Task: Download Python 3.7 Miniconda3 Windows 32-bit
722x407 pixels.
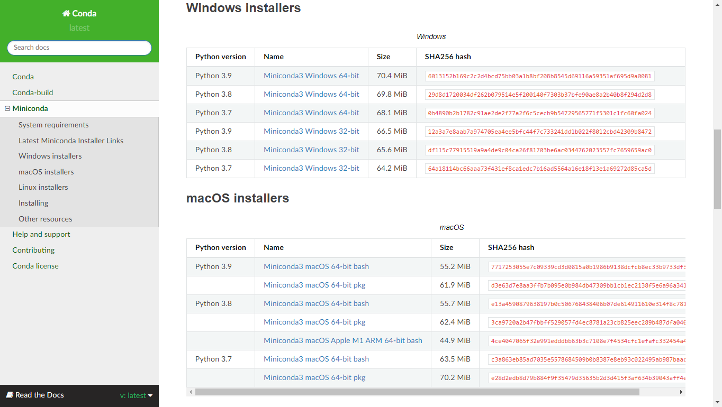Action: click(x=311, y=168)
